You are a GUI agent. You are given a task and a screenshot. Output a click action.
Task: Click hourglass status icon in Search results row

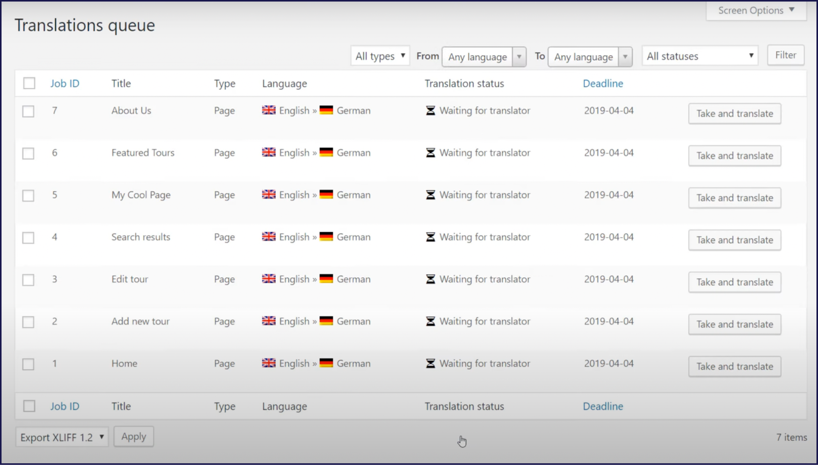tap(430, 237)
